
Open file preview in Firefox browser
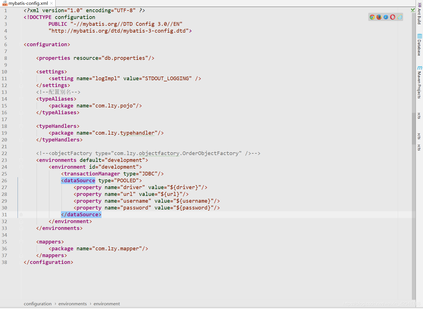[x=379, y=17]
